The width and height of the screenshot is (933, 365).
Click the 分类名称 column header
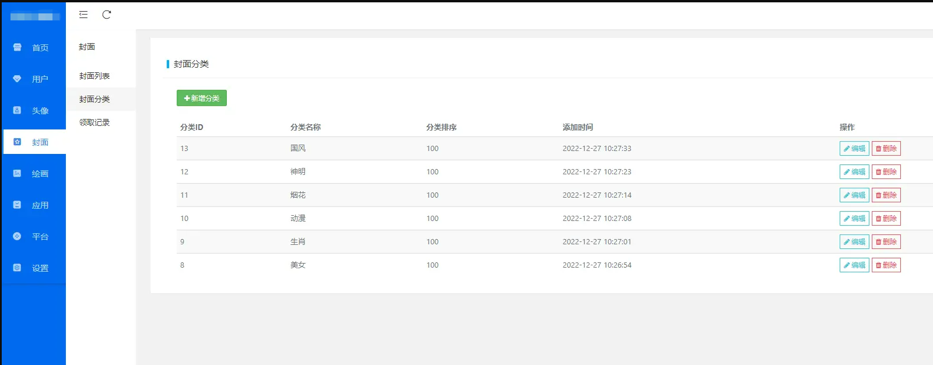click(306, 127)
